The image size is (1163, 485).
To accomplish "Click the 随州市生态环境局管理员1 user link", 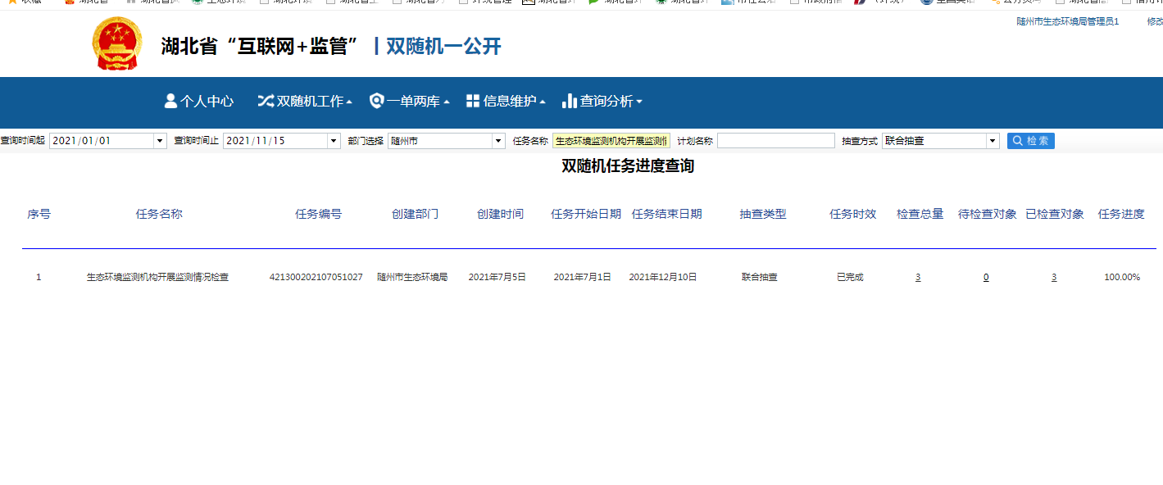I will 1067,21.
